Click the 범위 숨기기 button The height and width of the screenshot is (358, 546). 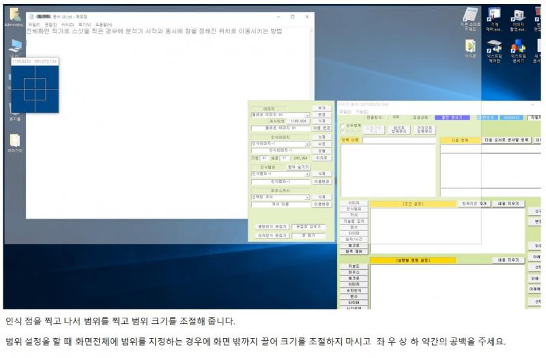point(298,167)
